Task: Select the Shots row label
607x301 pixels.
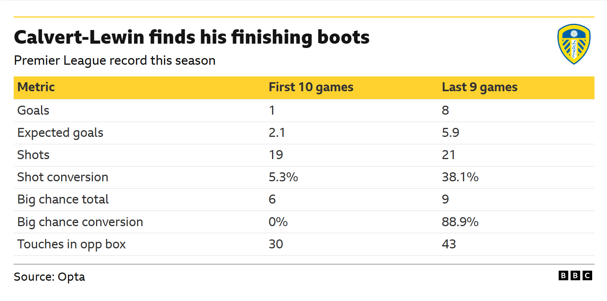Action: coord(34,155)
